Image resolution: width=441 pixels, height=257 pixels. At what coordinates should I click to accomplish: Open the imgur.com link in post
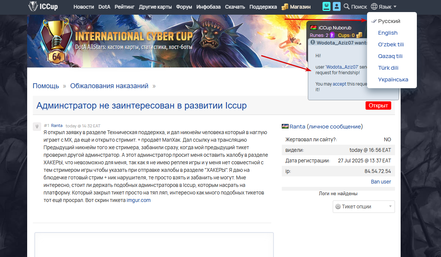coord(138,200)
